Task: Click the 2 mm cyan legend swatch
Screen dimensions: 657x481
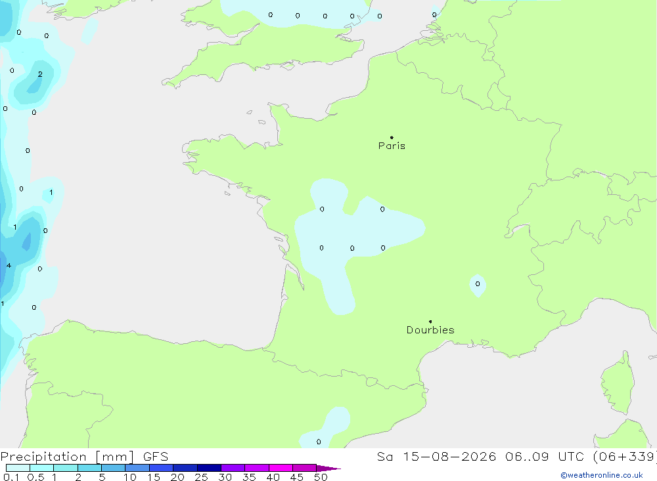Action: (x=89, y=468)
